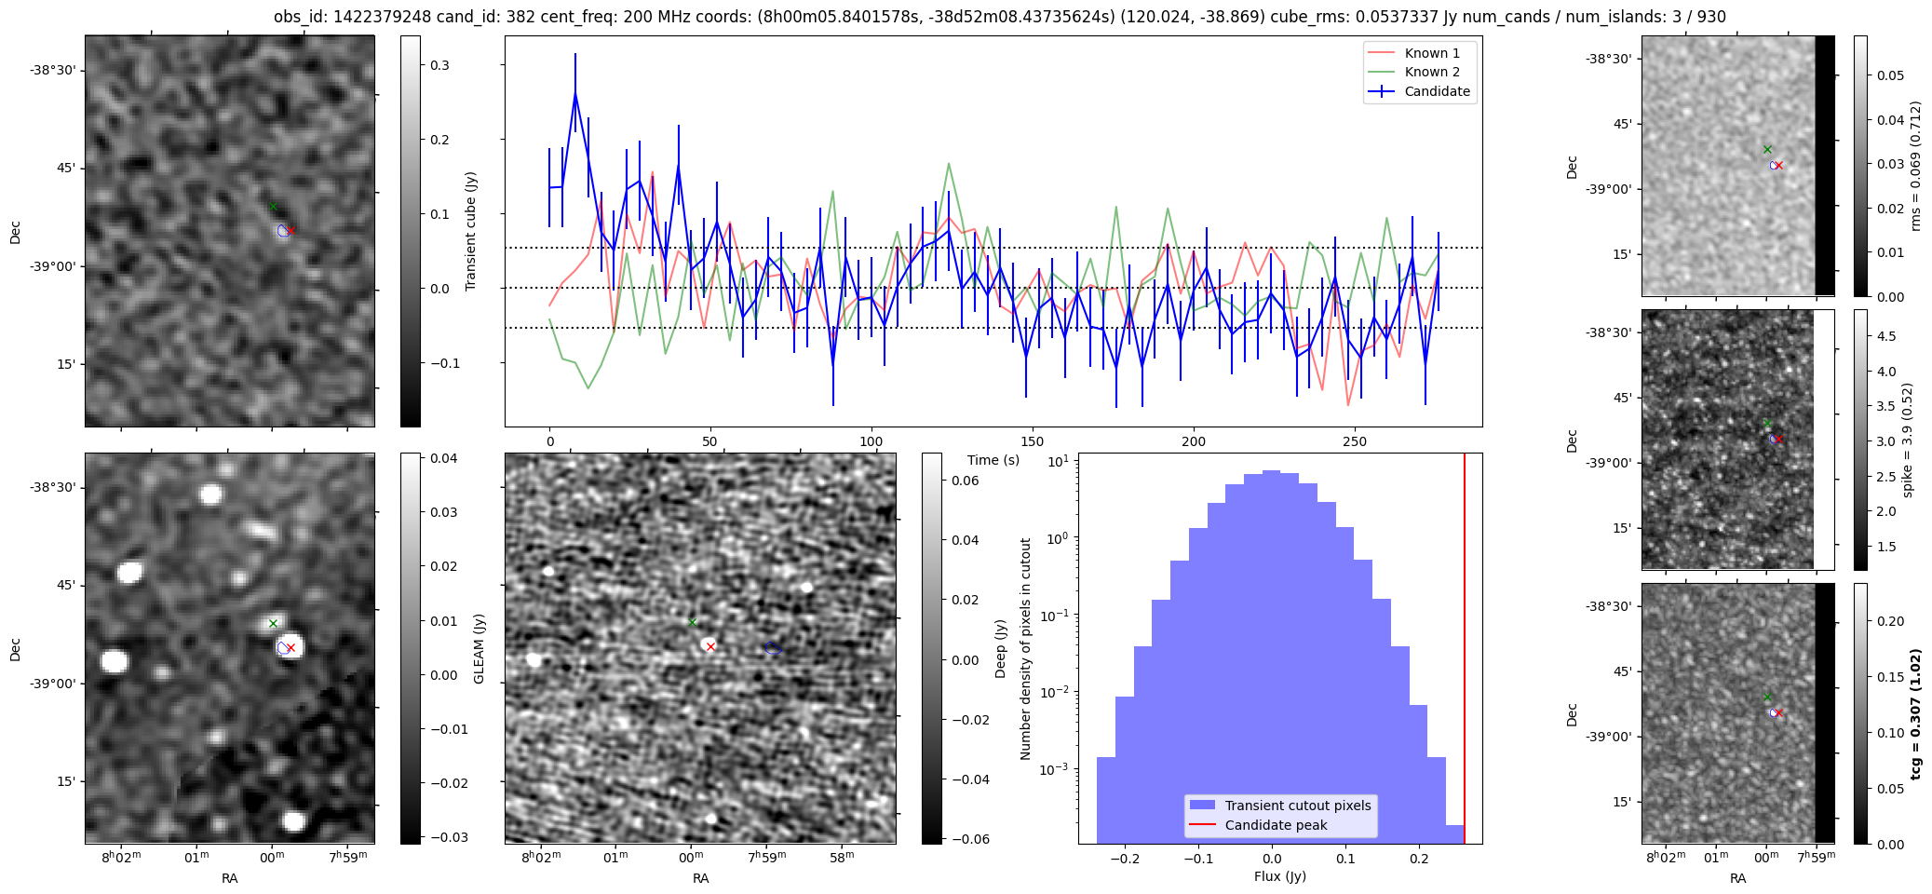Click the Known 2 legend entry

(1432, 72)
